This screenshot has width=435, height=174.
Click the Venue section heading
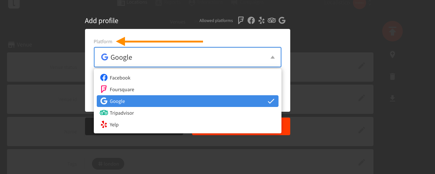[20, 44]
